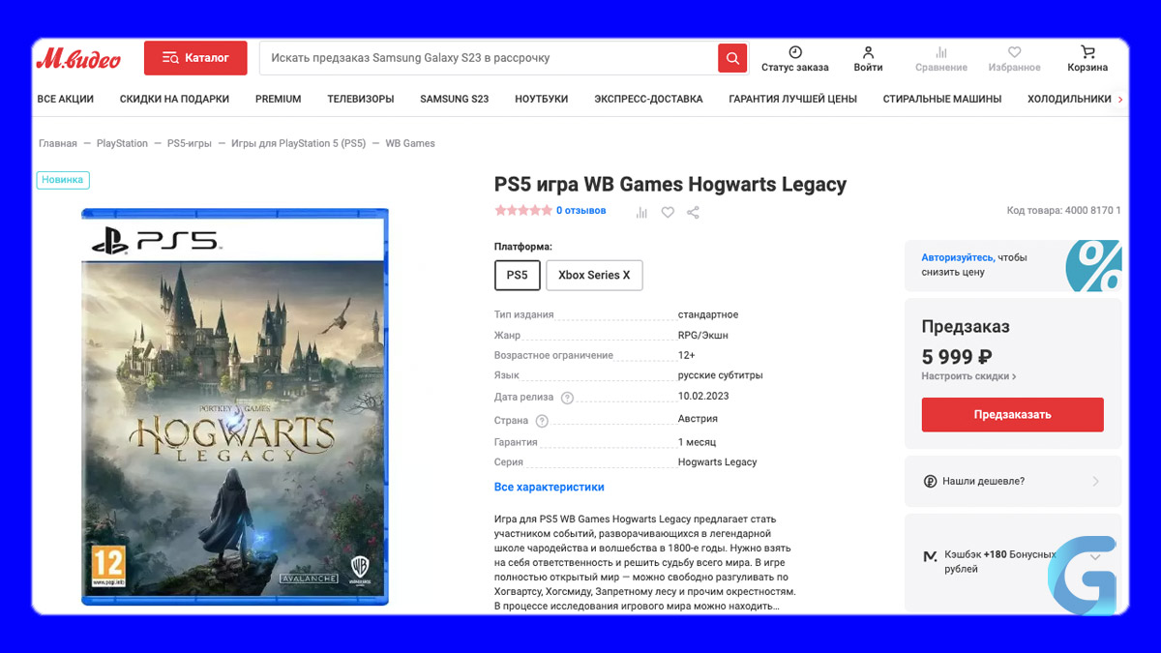Expand Нашли дешевле? chevron arrow
Viewport: 1161px width, 653px height.
click(x=1096, y=481)
